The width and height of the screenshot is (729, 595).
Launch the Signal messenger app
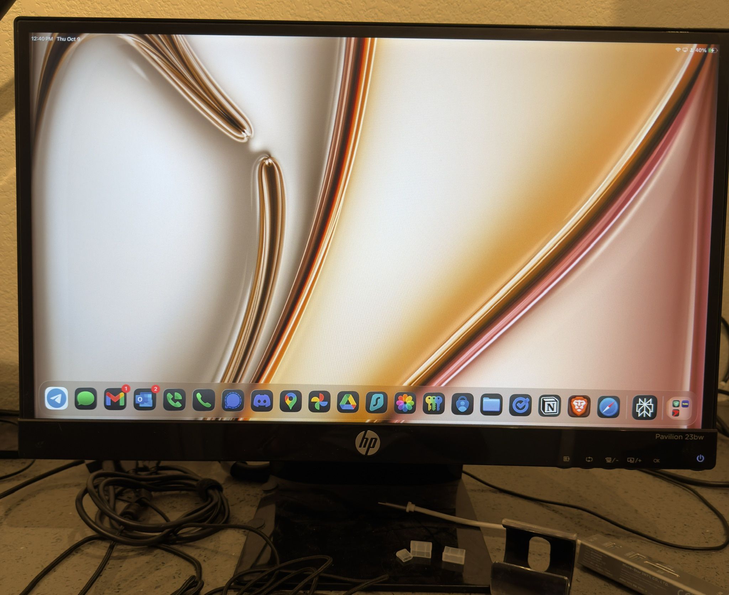coord(233,401)
